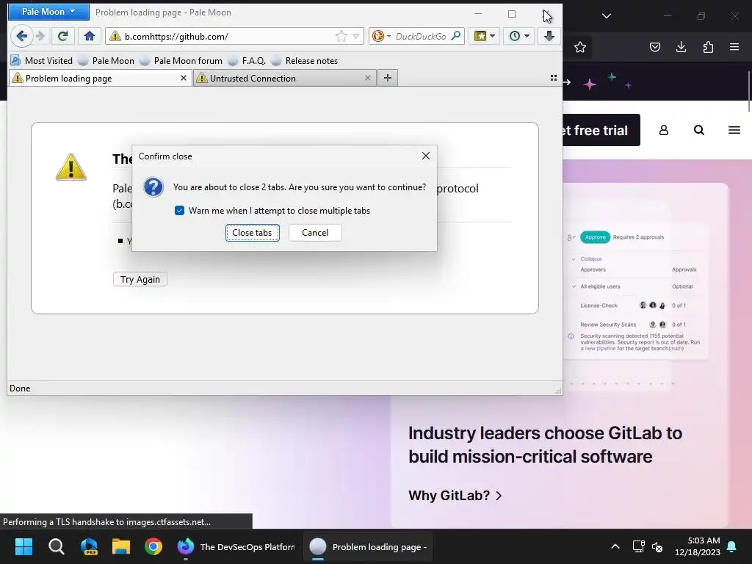Image resolution: width=752 pixels, height=564 pixels.
Task: Open Windows taskbar search
Action: tap(56, 546)
